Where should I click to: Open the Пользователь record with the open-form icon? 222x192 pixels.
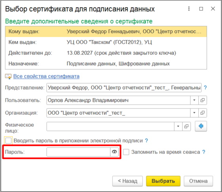click(203, 100)
